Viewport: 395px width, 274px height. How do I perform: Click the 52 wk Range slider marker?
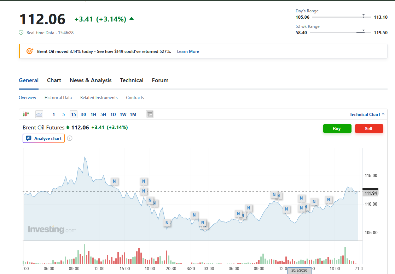click(x=364, y=31)
